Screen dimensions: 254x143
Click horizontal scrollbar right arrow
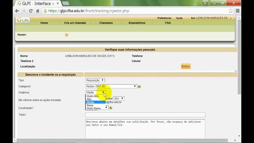[235, 140]
